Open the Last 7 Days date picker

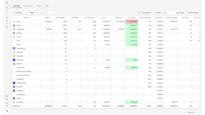click(x=174, y=13)
